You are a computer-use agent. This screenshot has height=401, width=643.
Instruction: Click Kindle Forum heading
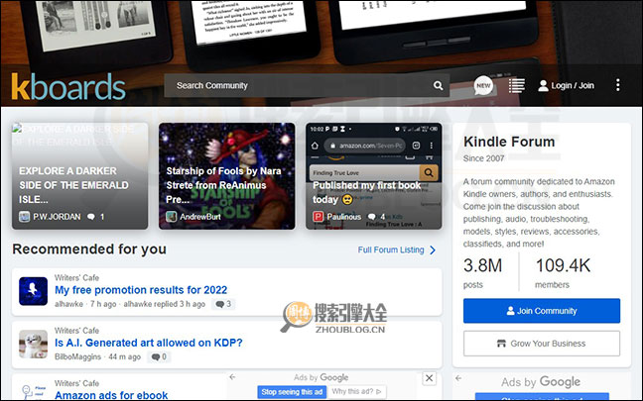pos(509,142)
